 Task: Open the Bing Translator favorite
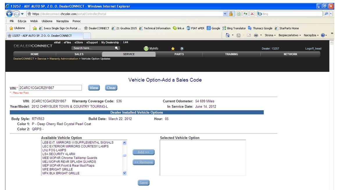(x=234, y=28)
